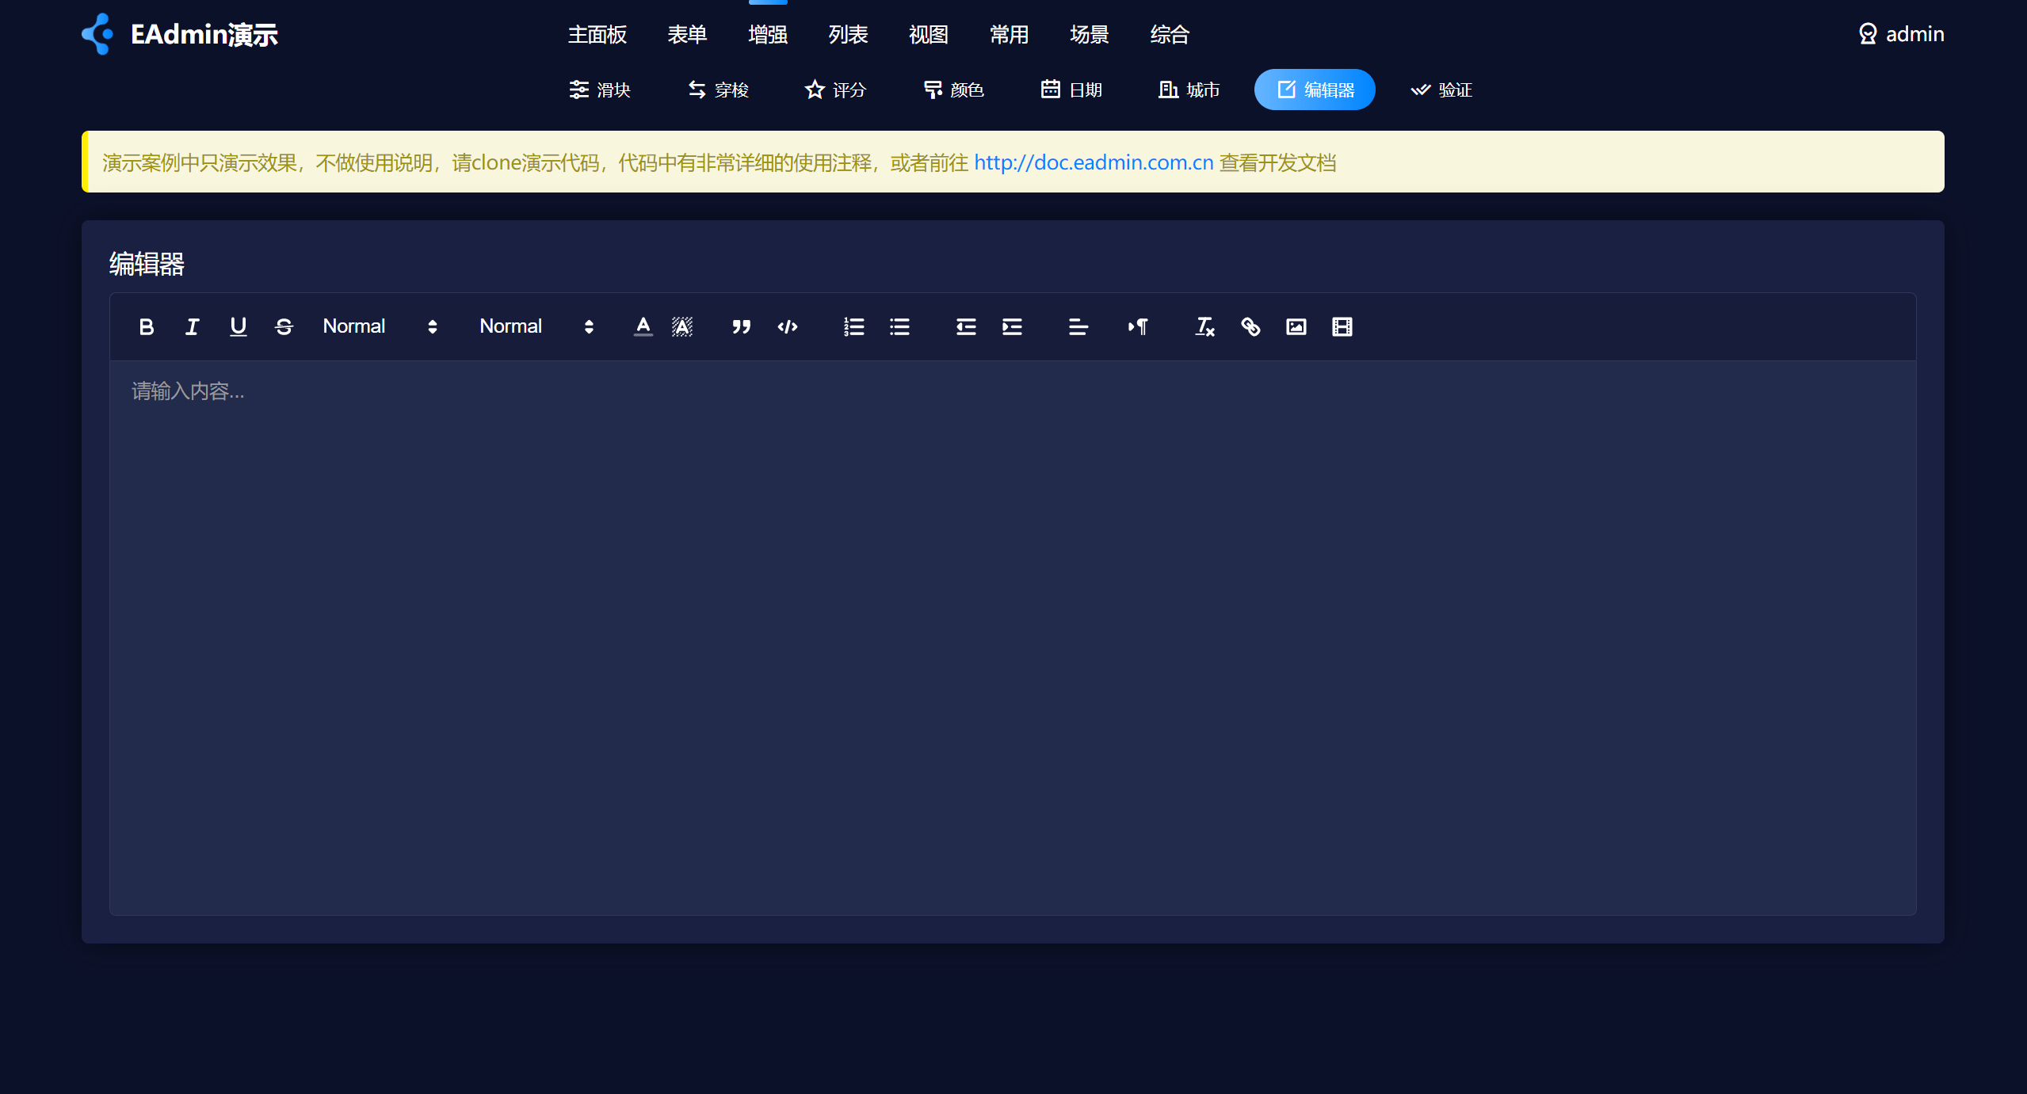
Task: Open the text background color picker
Action: pos(681,326)
